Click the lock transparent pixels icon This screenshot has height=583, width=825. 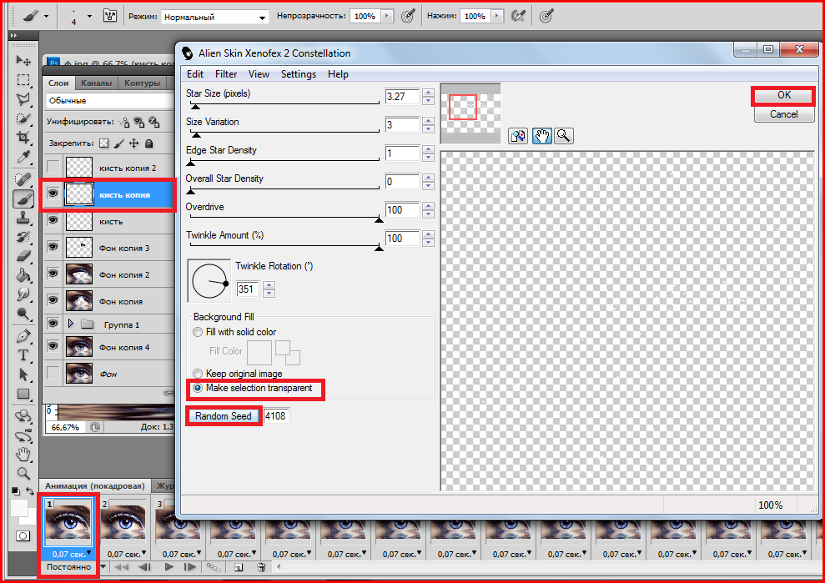(x=104, y=143)
